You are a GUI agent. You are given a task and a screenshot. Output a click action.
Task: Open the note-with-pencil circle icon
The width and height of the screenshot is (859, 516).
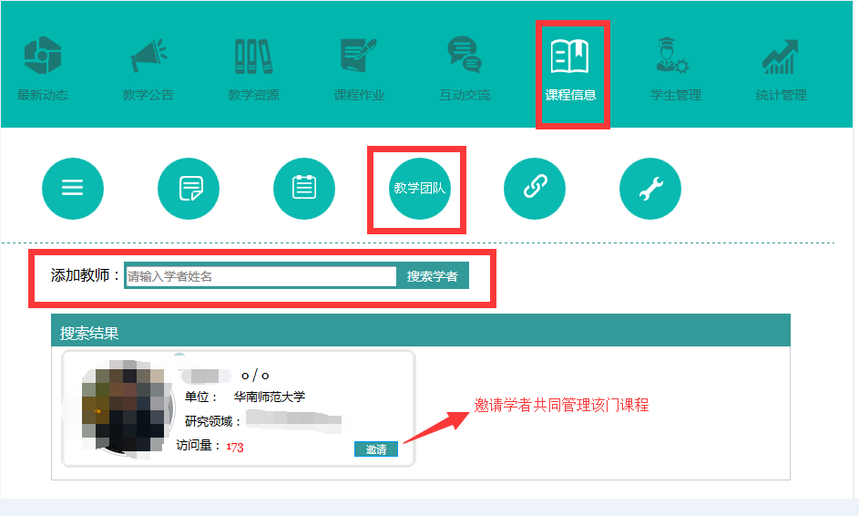[189, 188]
